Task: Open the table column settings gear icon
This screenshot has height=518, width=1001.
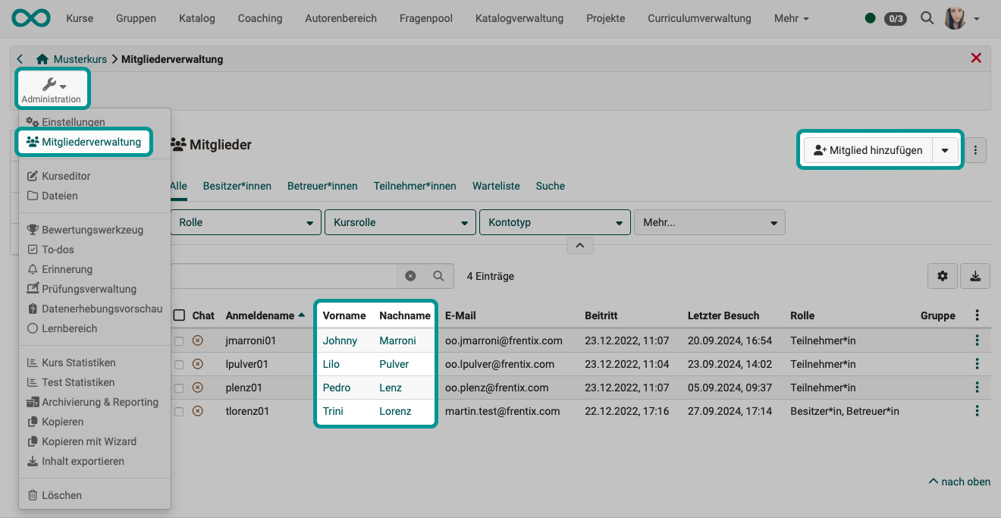Action: 942,276
